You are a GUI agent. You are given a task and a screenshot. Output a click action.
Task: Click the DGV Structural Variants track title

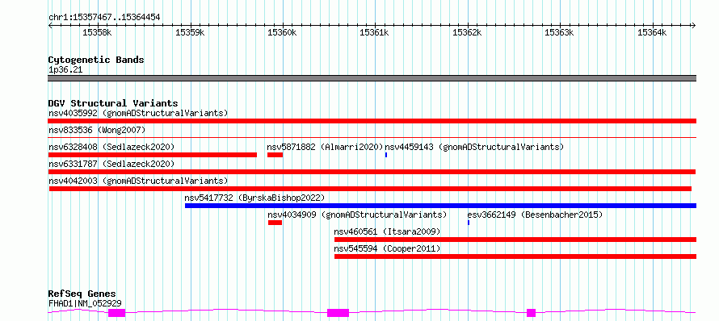click(x=113, y=103)
